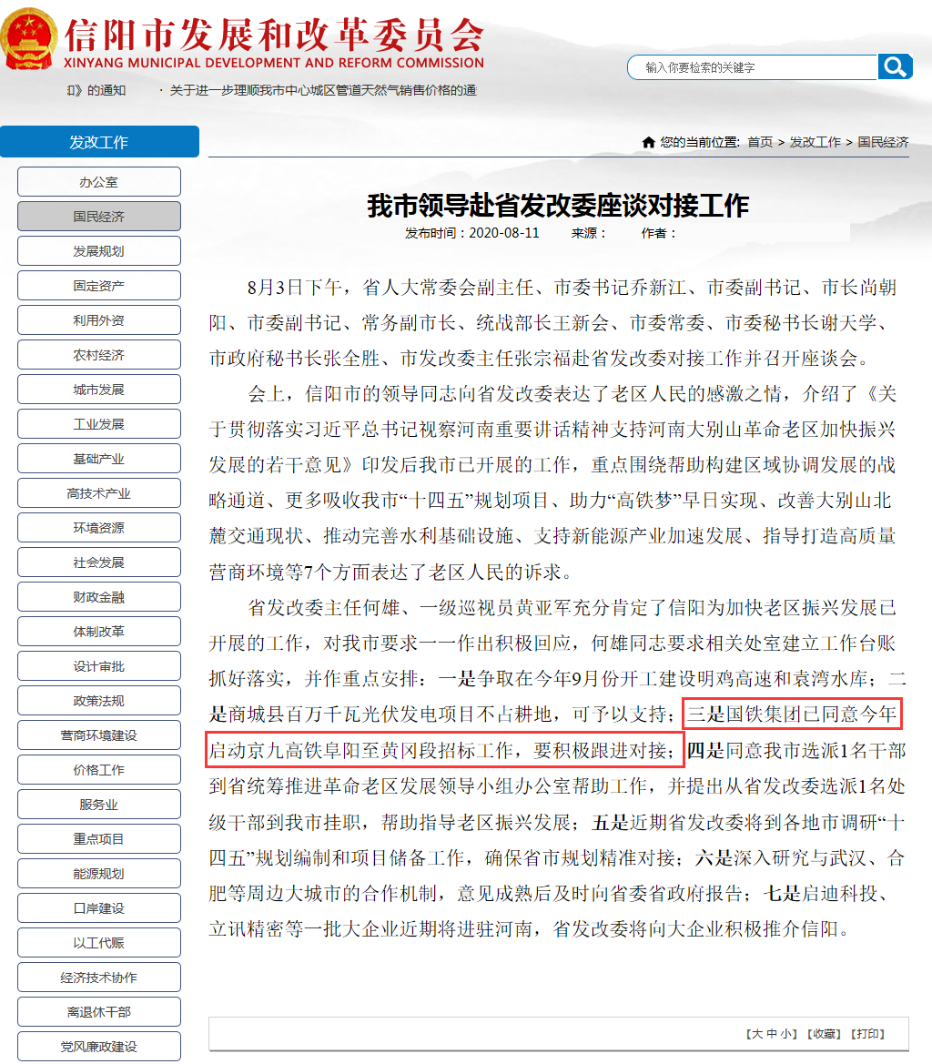The image size is (932, 1064).
Task: Set article font size to 小
Action: point(785,1033)
